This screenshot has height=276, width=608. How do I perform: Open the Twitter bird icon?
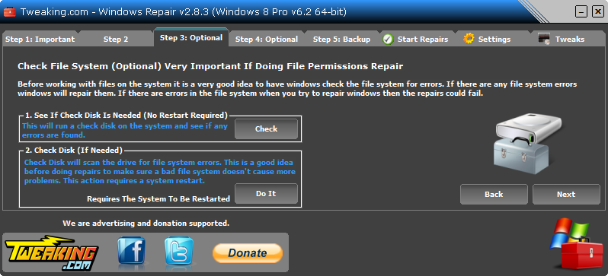(x=179, y=251)
